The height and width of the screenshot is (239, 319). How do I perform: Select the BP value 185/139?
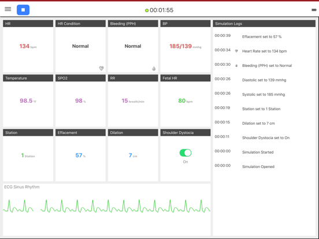pyautogui.click(x=186, y=46)
